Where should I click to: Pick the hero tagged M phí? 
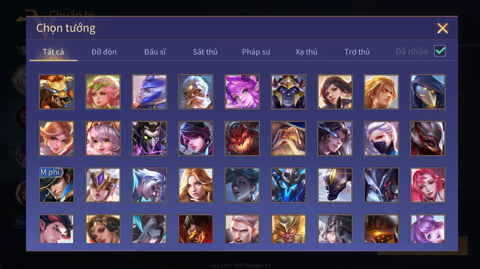point(57,185)
